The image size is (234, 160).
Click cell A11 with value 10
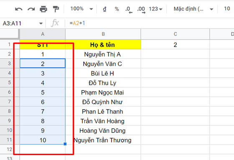point(43,140)
